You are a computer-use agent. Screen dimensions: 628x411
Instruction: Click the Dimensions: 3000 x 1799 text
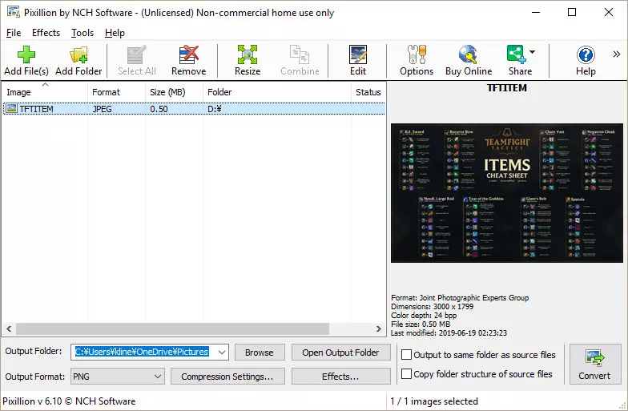pos(433,306)
